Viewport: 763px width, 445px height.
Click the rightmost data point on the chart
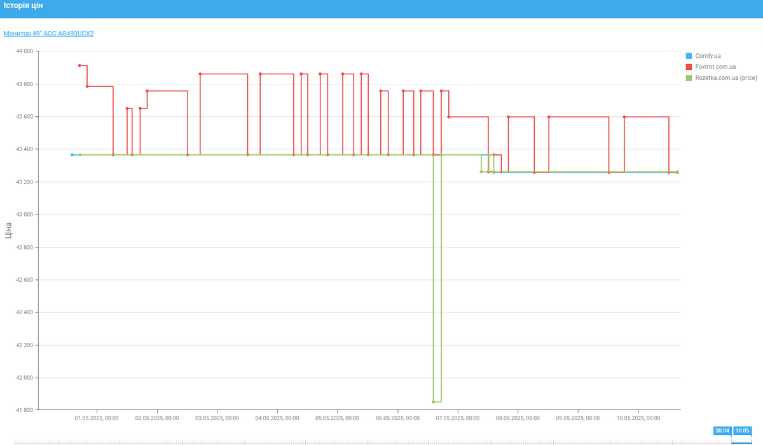click(x=677, y=172)
